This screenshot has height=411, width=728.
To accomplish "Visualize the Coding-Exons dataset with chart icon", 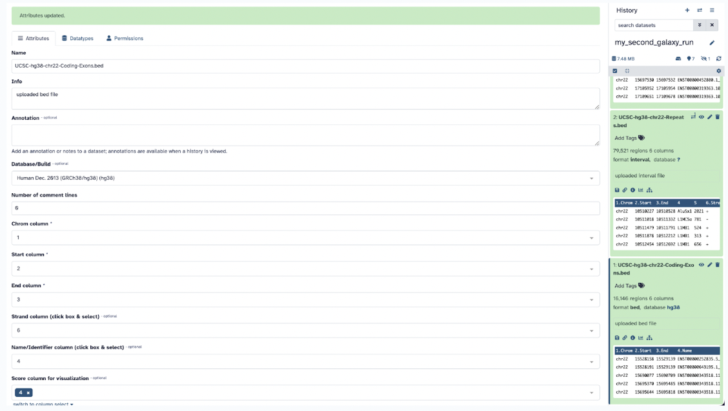I will click(x=641, y=338).
